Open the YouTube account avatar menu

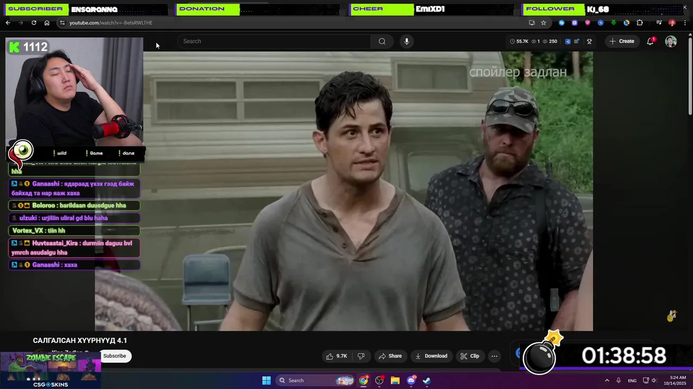[x=671, y=41]
